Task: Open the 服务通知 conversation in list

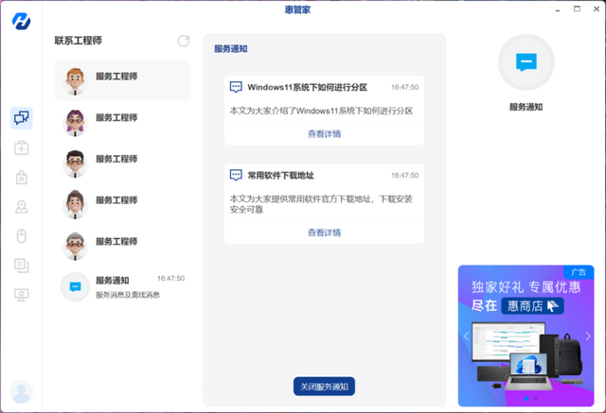Action: [x=122, y=287]
